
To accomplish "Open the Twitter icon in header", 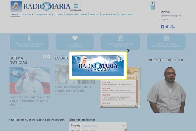I will tap(167, 27).
